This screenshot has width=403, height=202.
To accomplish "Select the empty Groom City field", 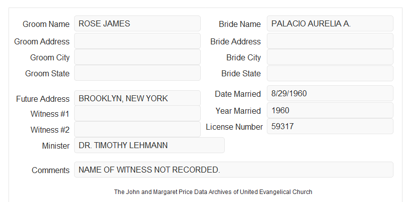I will click(x=137, y=57).
